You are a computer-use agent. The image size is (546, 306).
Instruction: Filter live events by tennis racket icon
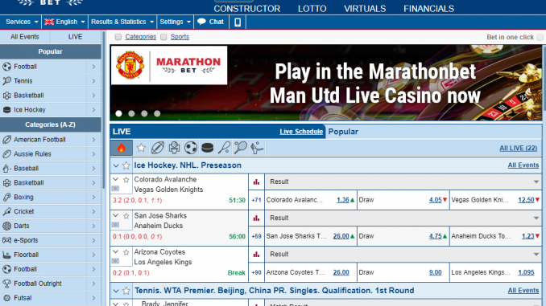[240, 148]
